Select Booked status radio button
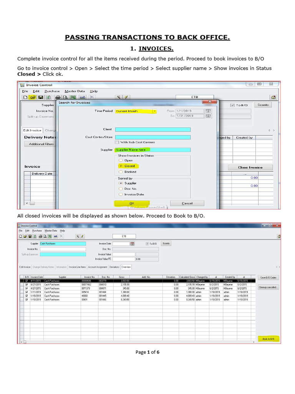This screenshot has height=394, width=295. [121, 172]
